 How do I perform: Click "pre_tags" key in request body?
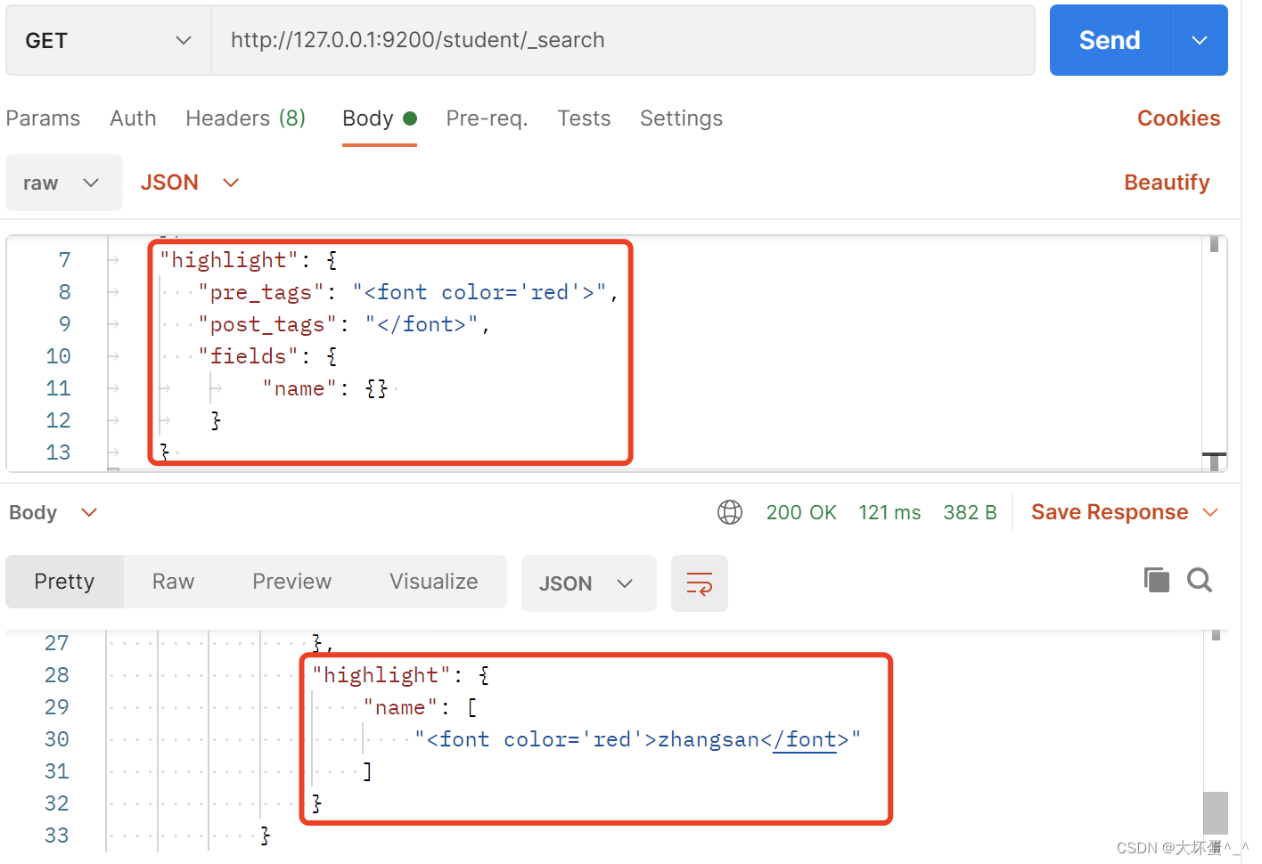(262, 292)
